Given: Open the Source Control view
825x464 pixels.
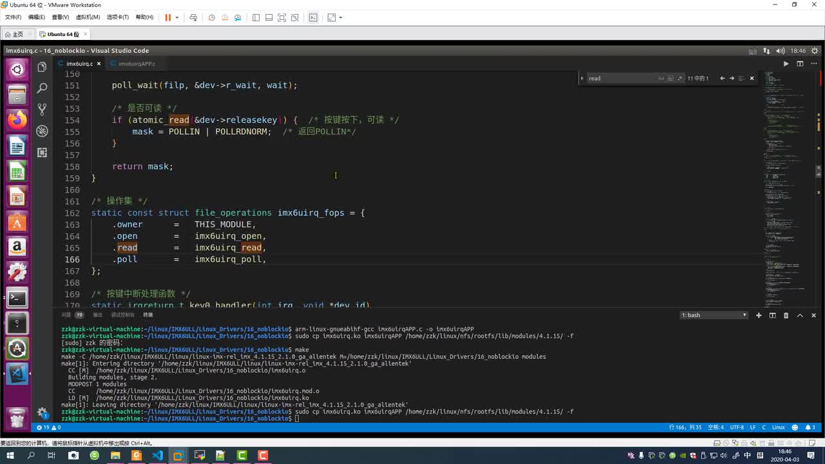Looking at the screenshot, I should 43,109.
